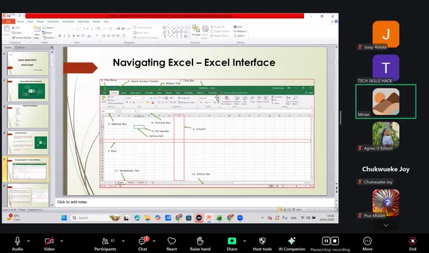Click the Paste clipboard icon
Image resolution: width=429 pixels, height=253 pixels.
(x=6, y=31)
